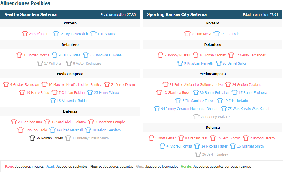The width and height of the screenshot is (283, 172).
Task: Open player link 9 Raúl Ruidíaz
Action: [x=69, y=55]
